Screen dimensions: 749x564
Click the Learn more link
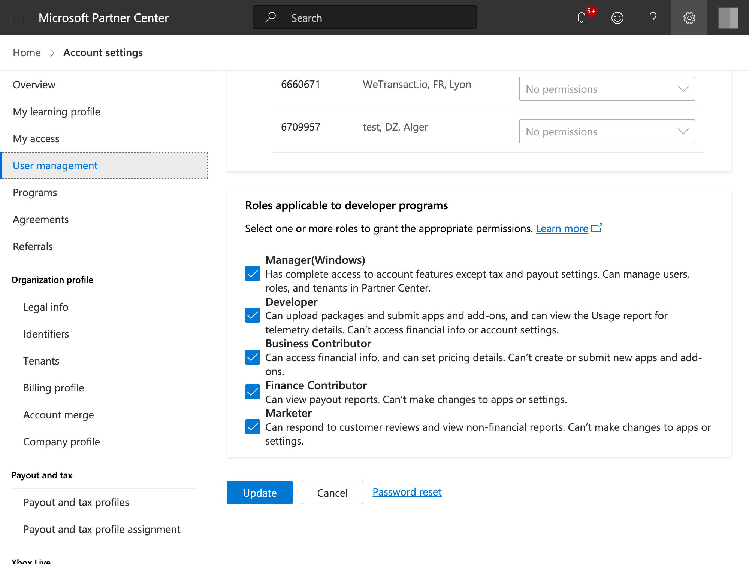pyautogui.click(x=562, y=228)
